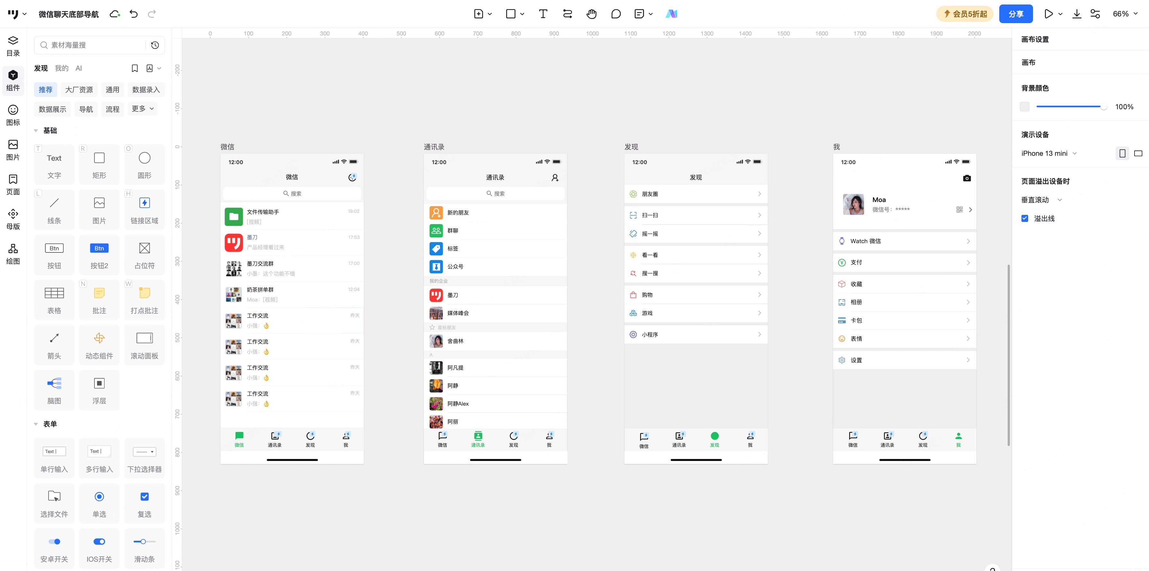Select the 单选 radio button component
Screen dimensions: 1149x571
tap(99, 503)
